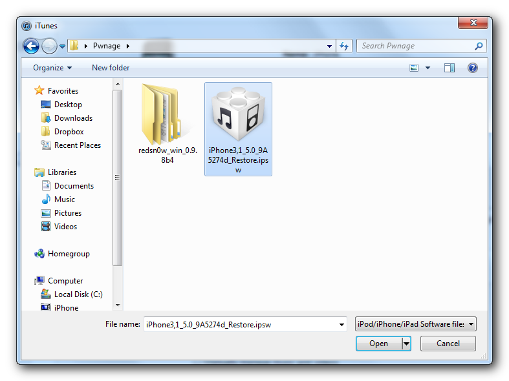Open Videos library

59,227
